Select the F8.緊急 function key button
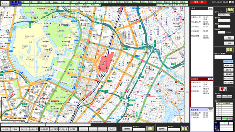This screenshot has height=132, width=235. [73, 129]
